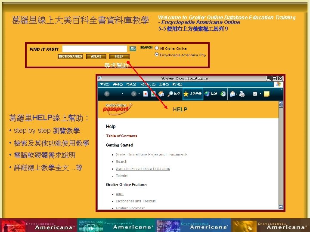Click the Grolier Online Features heading
Viewport: 310px width, 232px height.
coord(127,185)
